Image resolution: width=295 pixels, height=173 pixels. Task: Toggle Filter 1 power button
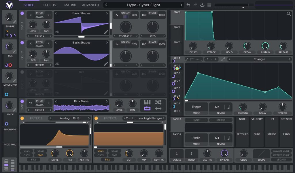pos(22,118)
